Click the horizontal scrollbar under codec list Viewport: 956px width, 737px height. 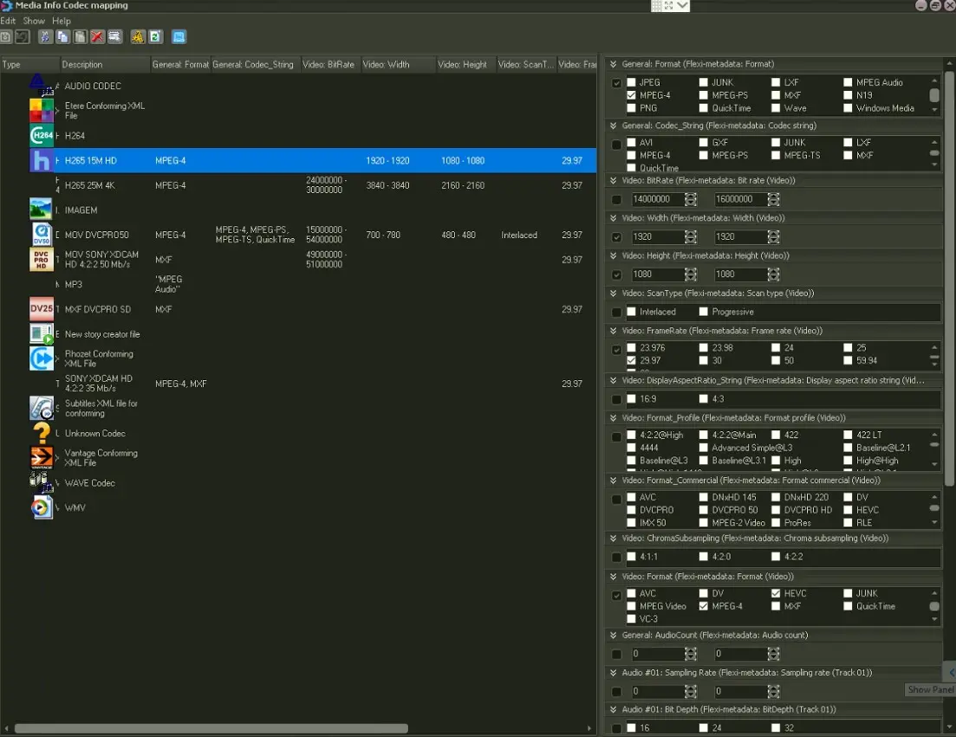click(x=211, y=728)
